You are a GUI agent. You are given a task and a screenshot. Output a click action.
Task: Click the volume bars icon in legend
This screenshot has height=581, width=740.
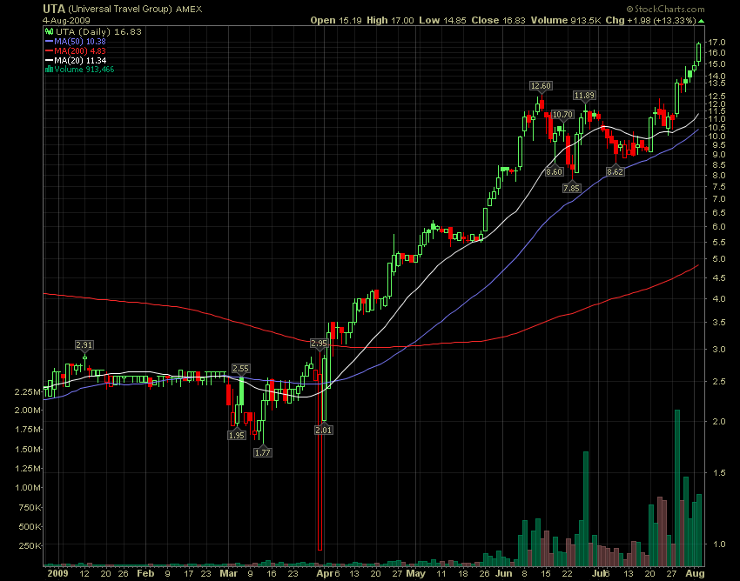pos(49,70)
